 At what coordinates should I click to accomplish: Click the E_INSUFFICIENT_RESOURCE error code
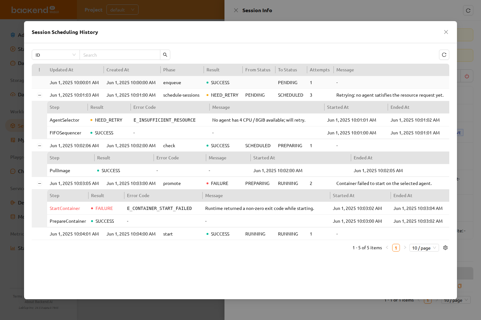pyautogui.click(x=165, y=120)
